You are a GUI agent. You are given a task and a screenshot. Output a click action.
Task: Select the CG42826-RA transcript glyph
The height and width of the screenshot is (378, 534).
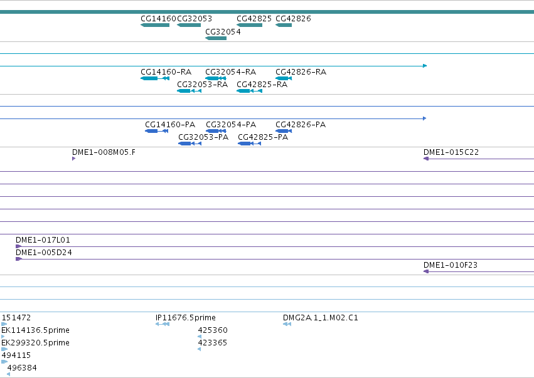[284, 78]
